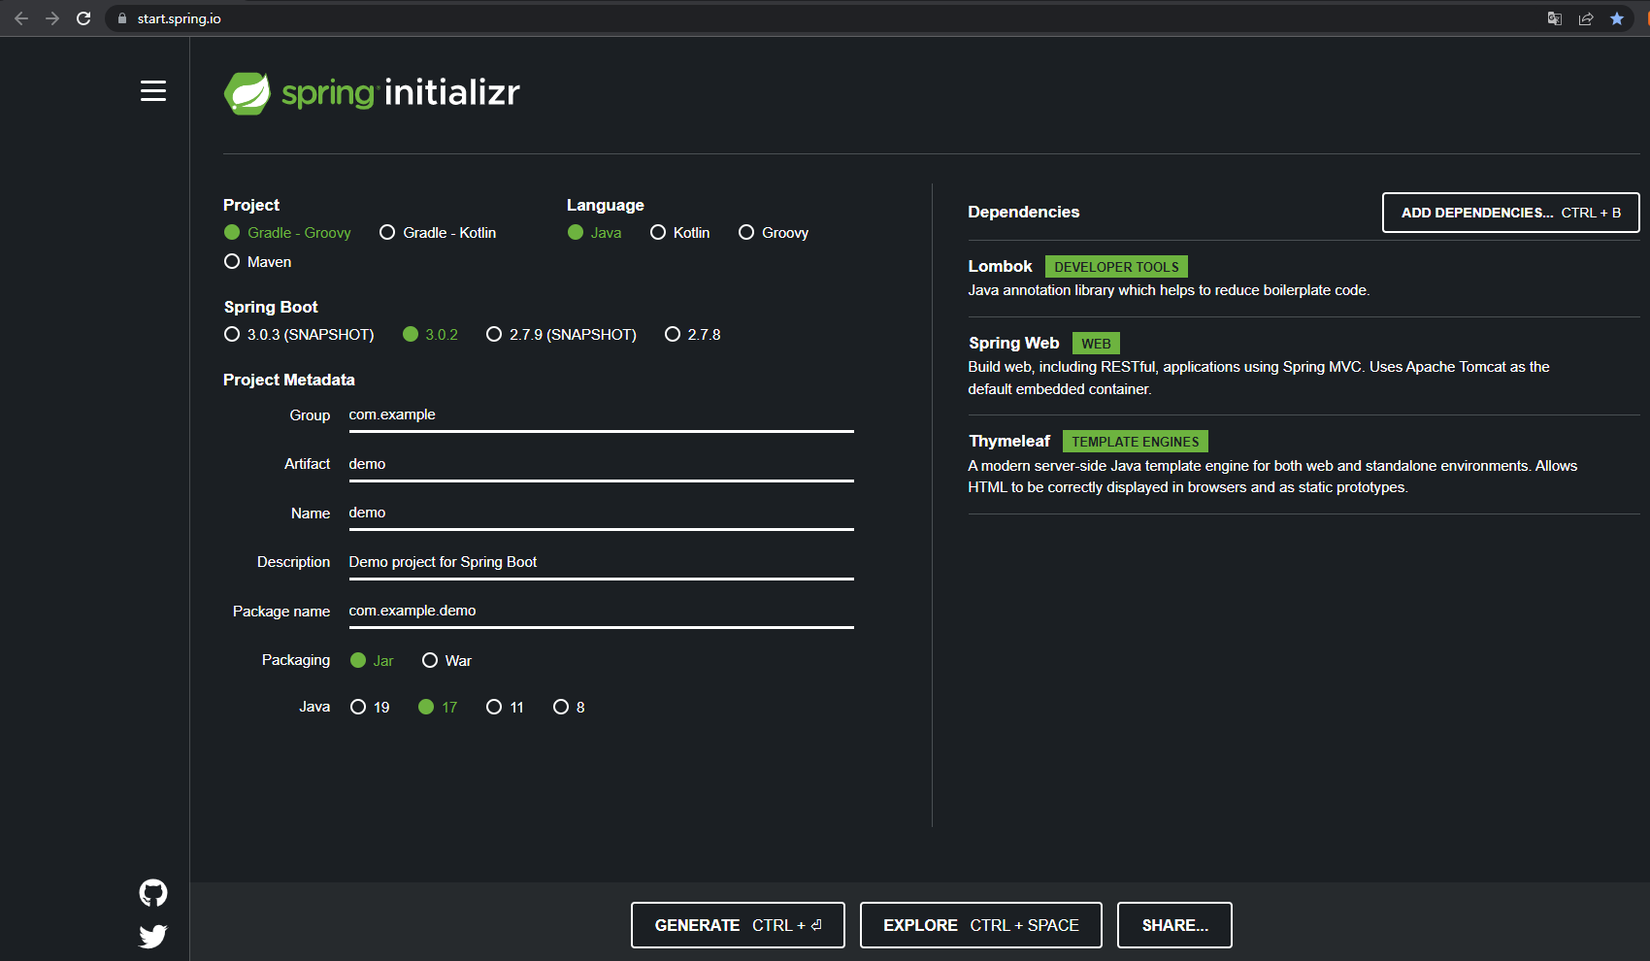Reload the page with the refresh icon

pos(83,18)
